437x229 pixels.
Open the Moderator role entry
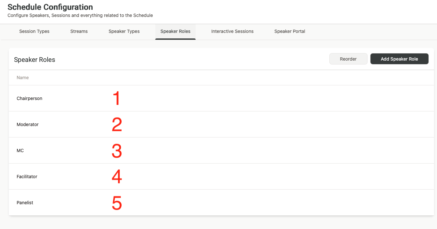pos(28,124)
